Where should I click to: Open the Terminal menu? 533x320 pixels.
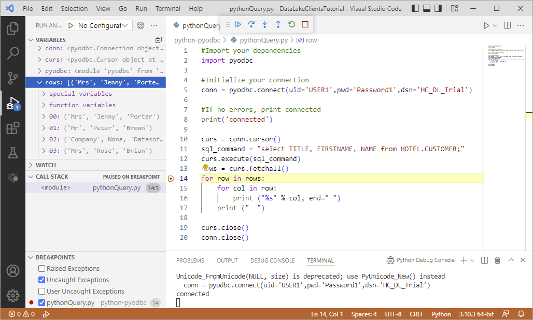(168, 8)
